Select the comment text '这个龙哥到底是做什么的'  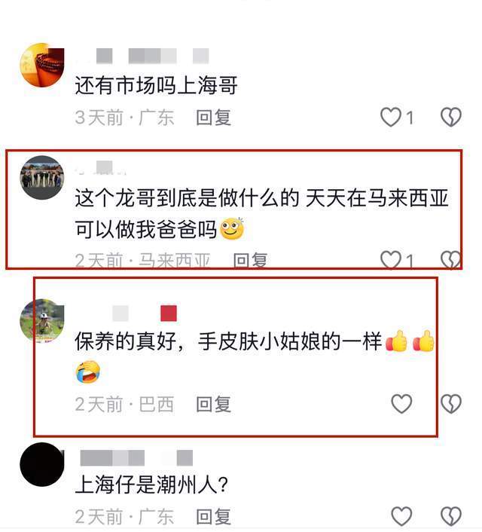(x=188, y=198)
